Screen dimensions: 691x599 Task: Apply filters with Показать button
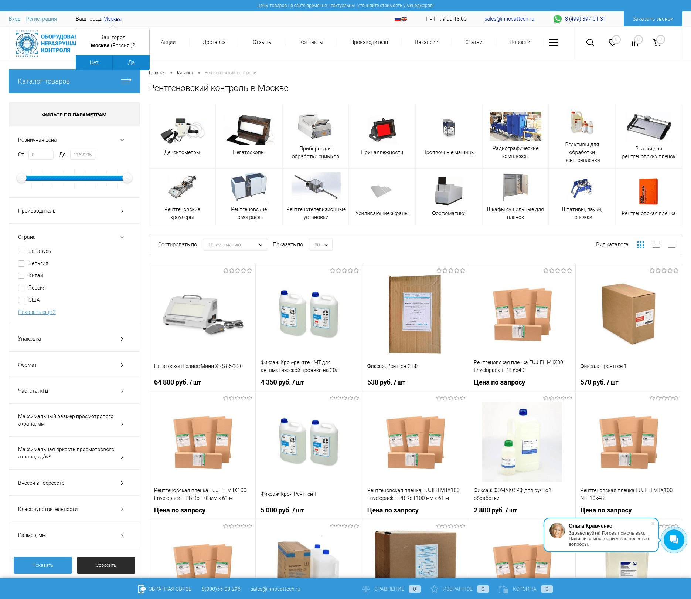(43, 565)
